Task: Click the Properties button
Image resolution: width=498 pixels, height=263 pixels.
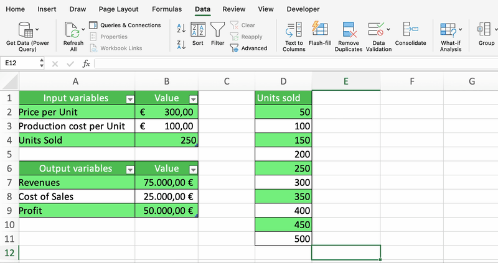Action: (x=108, y=37)
